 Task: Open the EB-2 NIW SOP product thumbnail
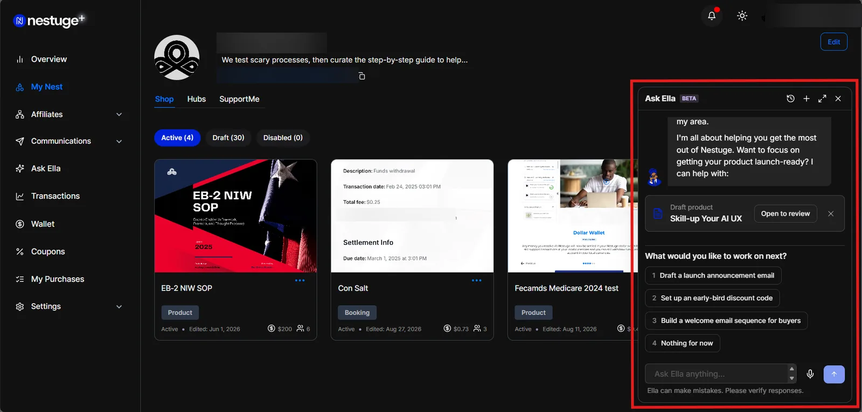(235, 216)
